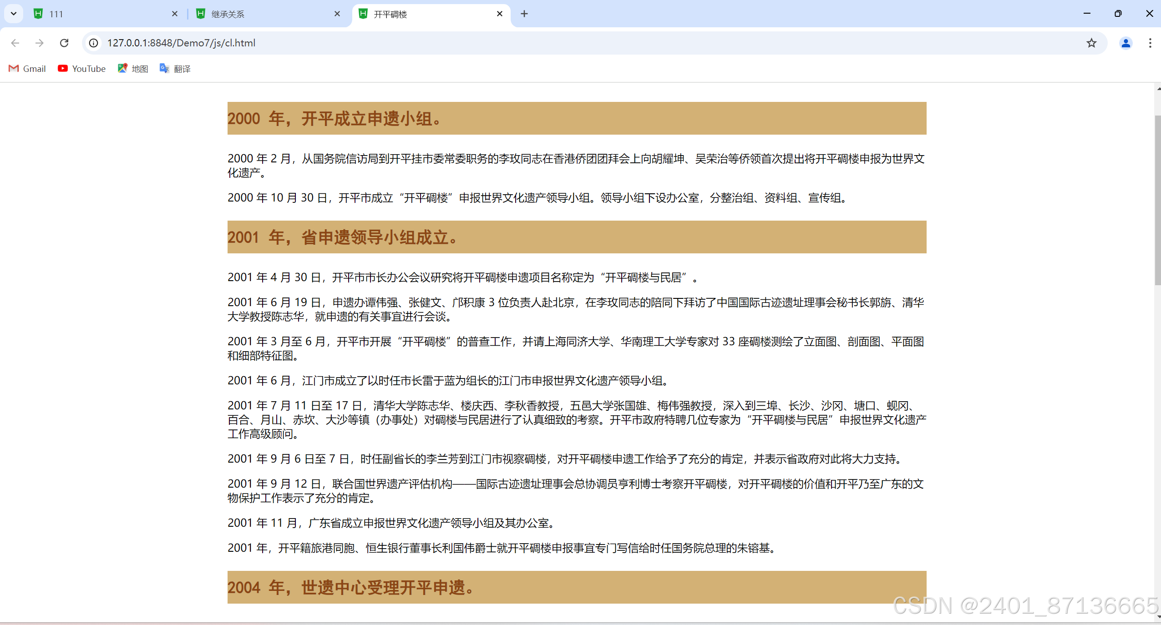1161x625 pixels.
Task: Close the 继承关系 tab
Action: click(337, 14)
